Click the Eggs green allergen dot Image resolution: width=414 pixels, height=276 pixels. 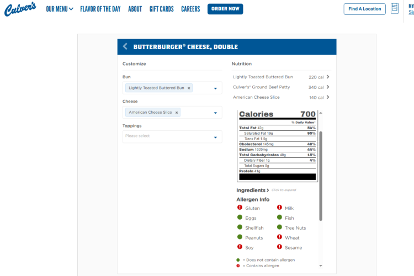[x=240, y=217]
